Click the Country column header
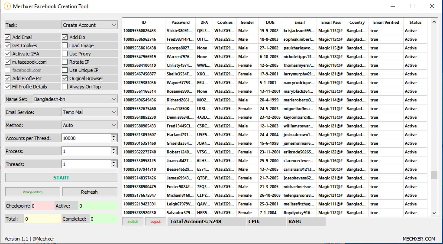Image resolution: width=443 pixels, height=244 pixels. 357,23
